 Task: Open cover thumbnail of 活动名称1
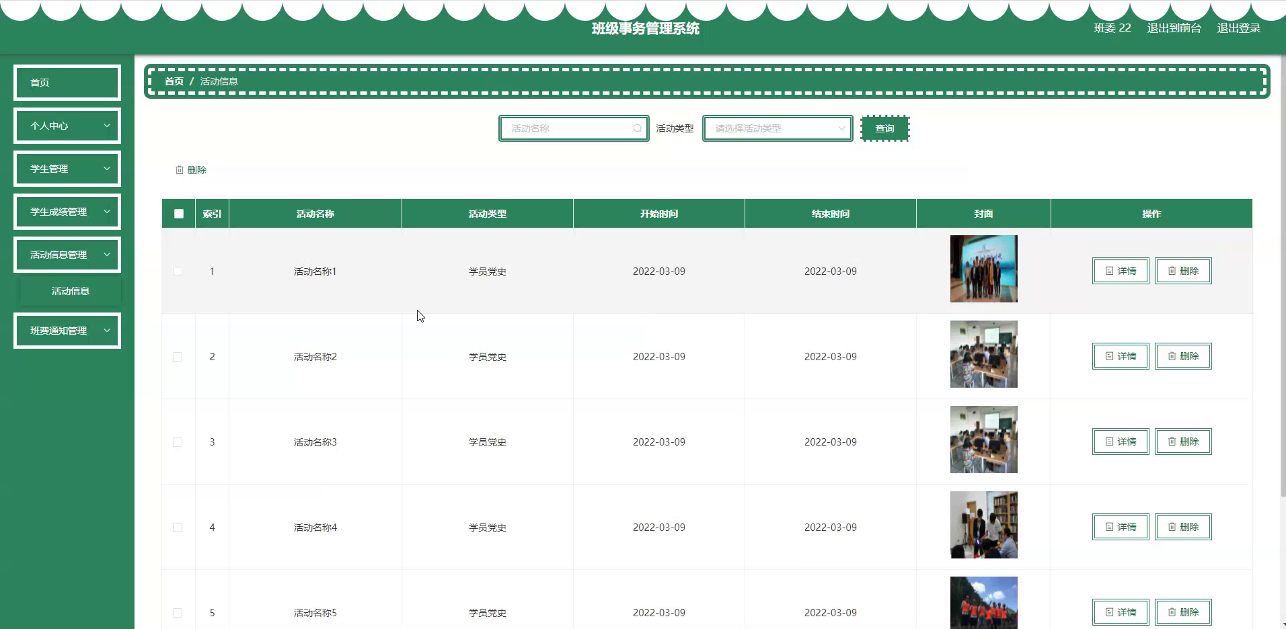click(x=983, y=269)
